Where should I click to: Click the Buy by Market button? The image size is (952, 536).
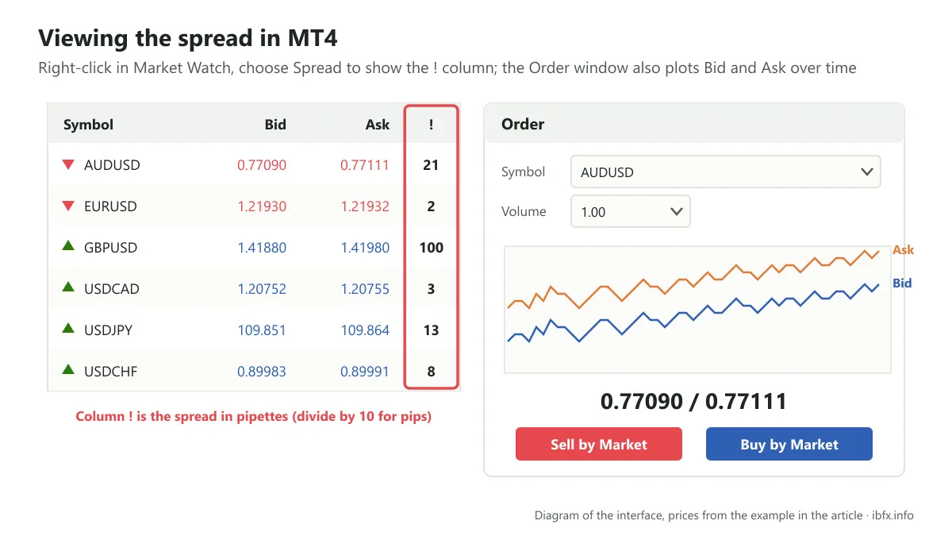[x=789, y=444]
